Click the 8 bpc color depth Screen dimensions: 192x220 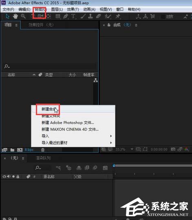(29, 150)
